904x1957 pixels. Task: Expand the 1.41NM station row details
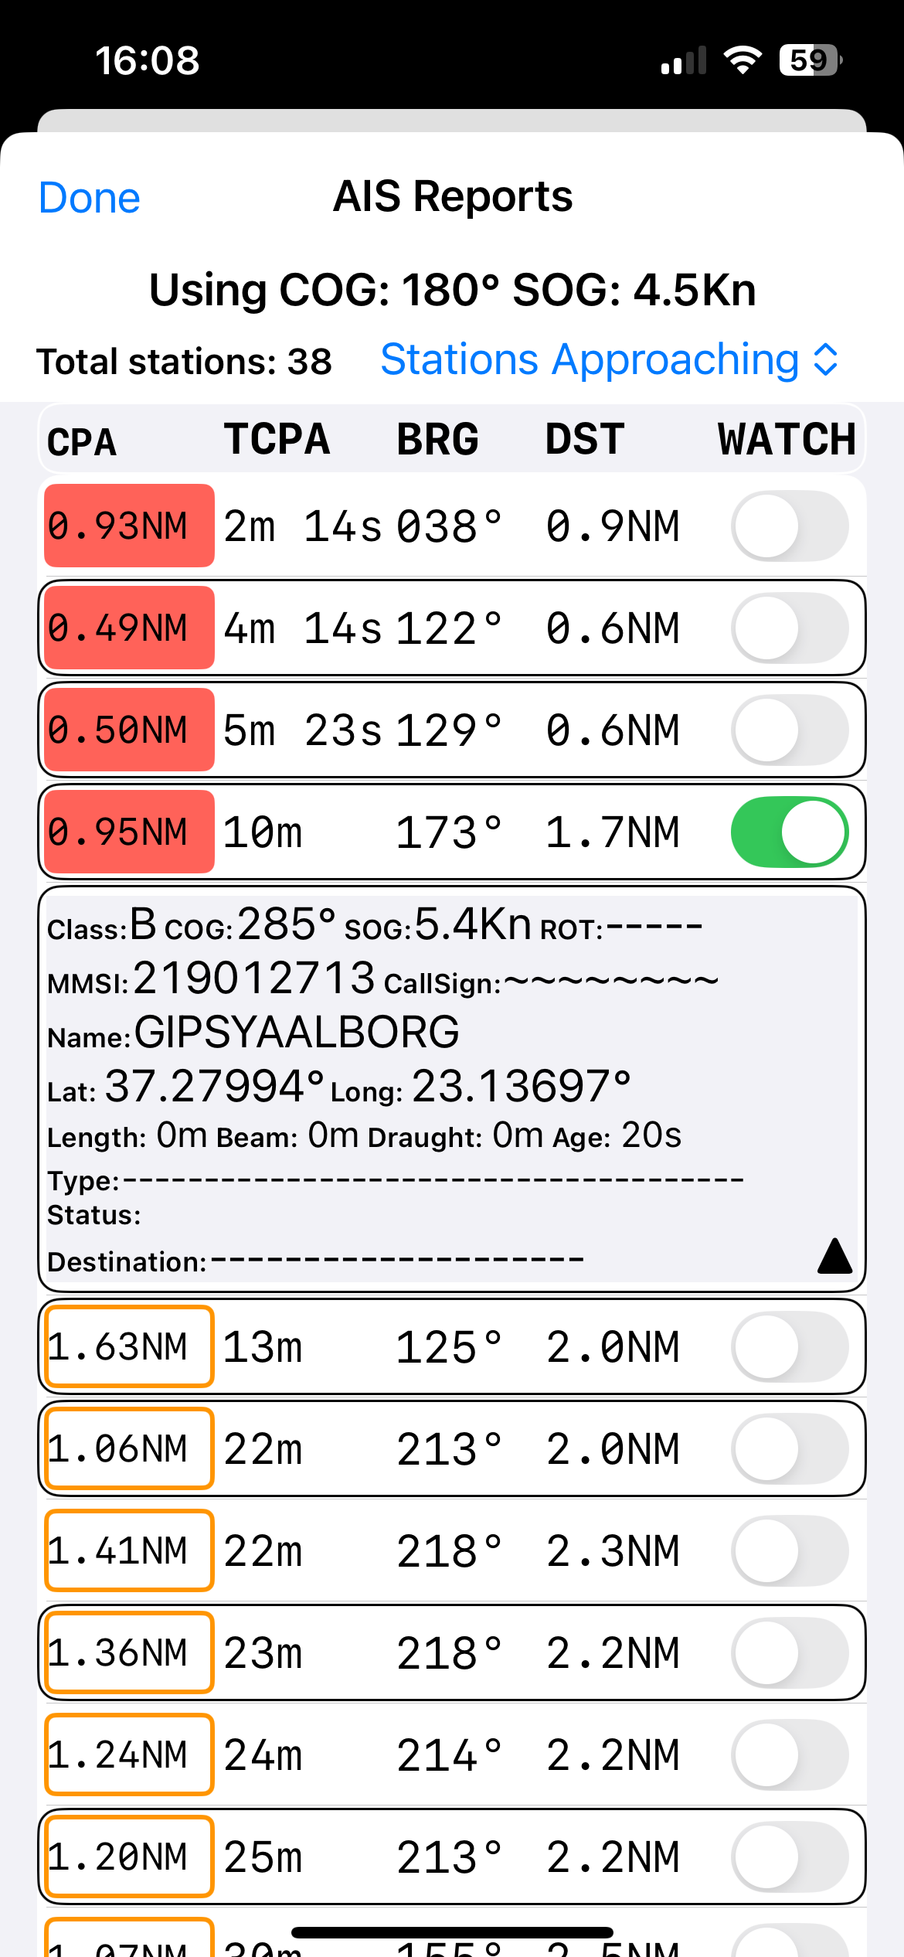[452, 1550]
